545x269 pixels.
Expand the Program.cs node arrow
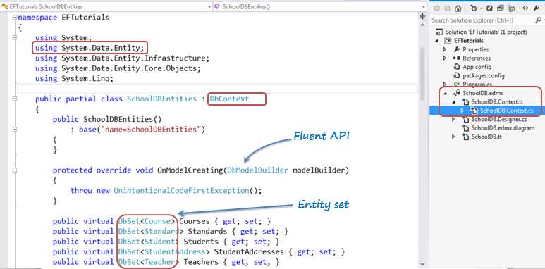pos(445,85)
